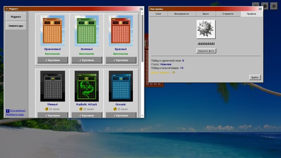Image resolution: width=281 pixels, height=158 pixels.
Task: Click Куплено button under Тёмный theme
Action: (53, 115)
